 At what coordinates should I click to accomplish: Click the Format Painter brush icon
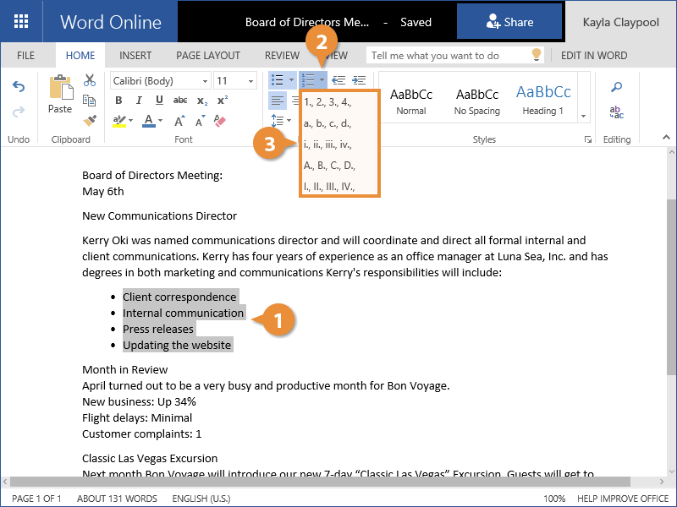pyautogui.click(x=90, y=121)
